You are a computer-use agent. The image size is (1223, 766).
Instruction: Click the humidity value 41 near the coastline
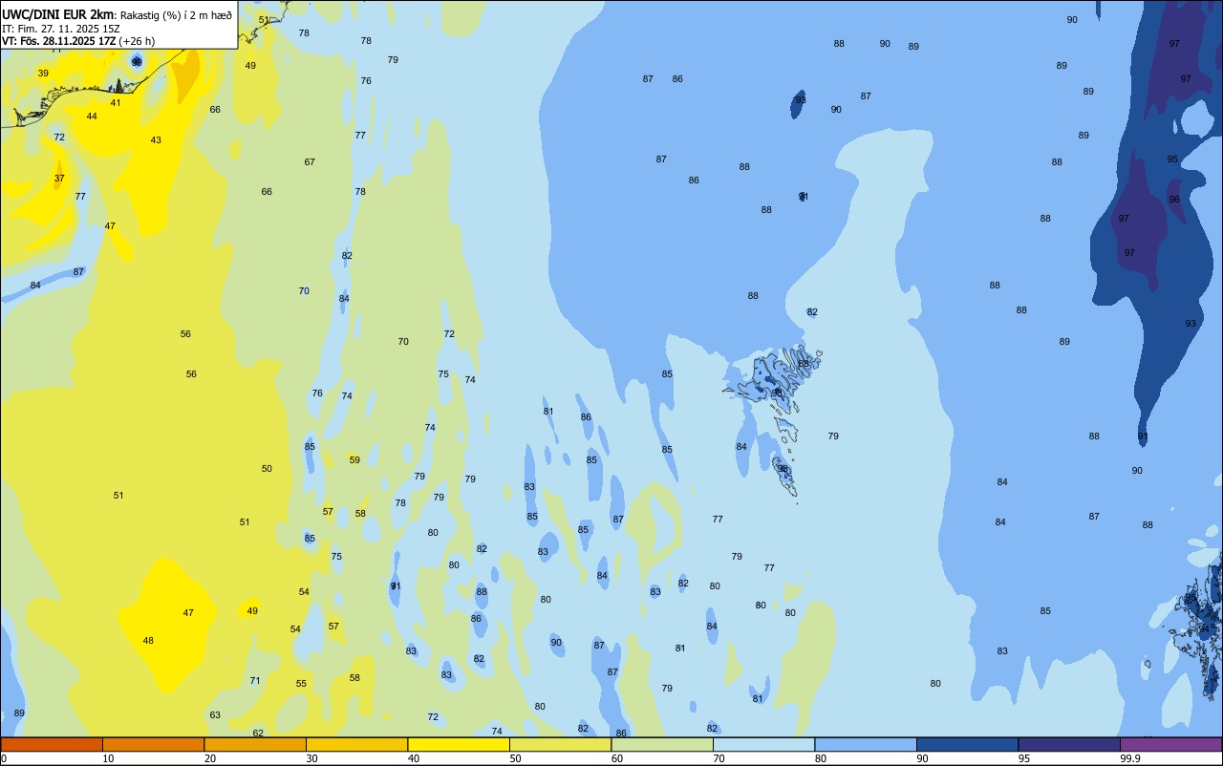coord(116,103)
